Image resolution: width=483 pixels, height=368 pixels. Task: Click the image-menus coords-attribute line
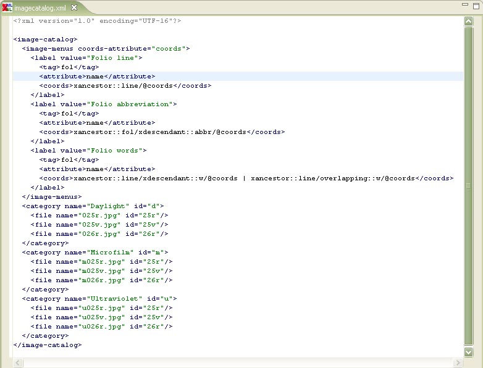click(106, 49)
